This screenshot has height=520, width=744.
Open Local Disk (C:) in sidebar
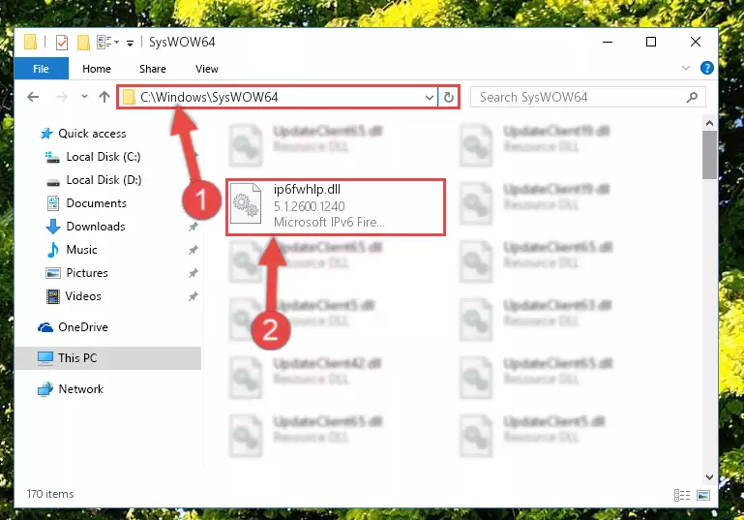pos(103,157)
